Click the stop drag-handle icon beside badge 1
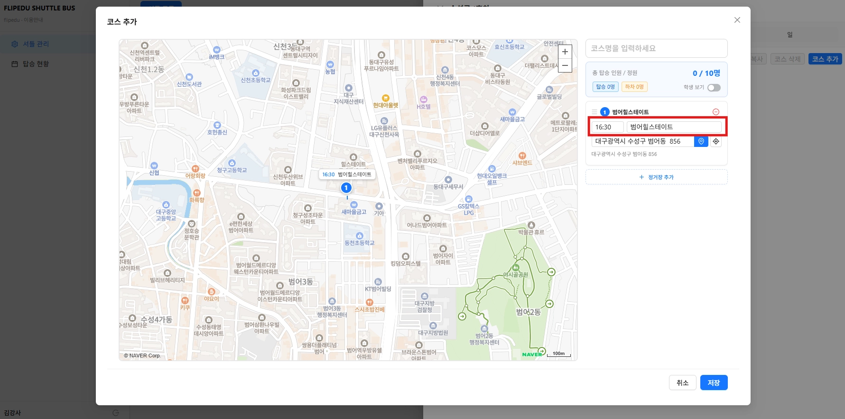Image resolution: width=845 pixels, height=419 pixels. 594,112
